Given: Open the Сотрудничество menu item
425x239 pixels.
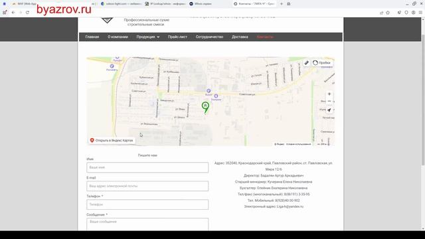Looking at the screenshot, I should pyautogui.click(x=209, y=37).
